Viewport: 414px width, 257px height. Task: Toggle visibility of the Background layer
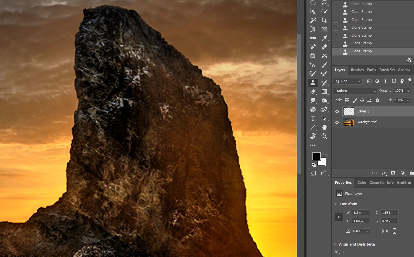337,122
